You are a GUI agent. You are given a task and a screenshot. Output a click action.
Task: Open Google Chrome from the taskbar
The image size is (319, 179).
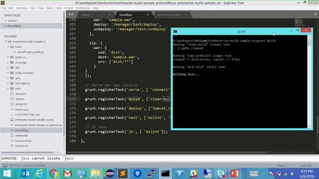[53, 174]
